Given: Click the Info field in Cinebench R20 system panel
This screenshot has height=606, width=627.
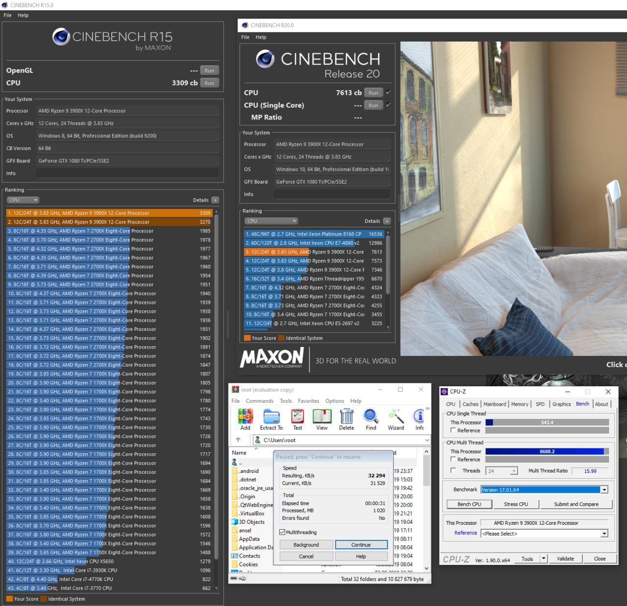Looking at the screenshot, I should (332, 194).
